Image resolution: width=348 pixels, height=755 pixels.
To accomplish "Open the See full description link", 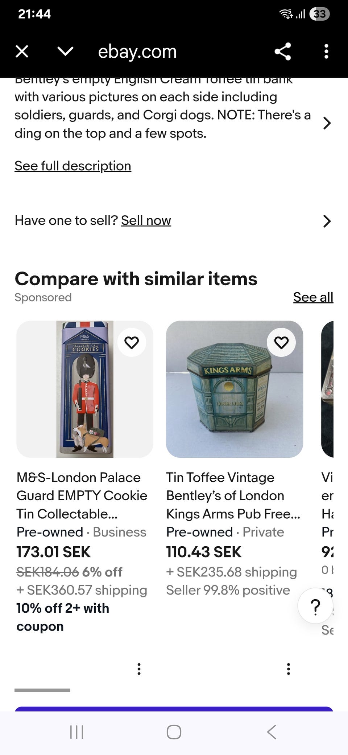I will coord(73,166).
